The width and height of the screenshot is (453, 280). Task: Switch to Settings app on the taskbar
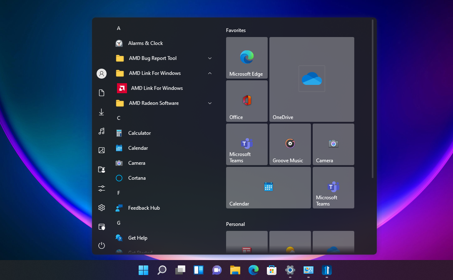point(290,270)
